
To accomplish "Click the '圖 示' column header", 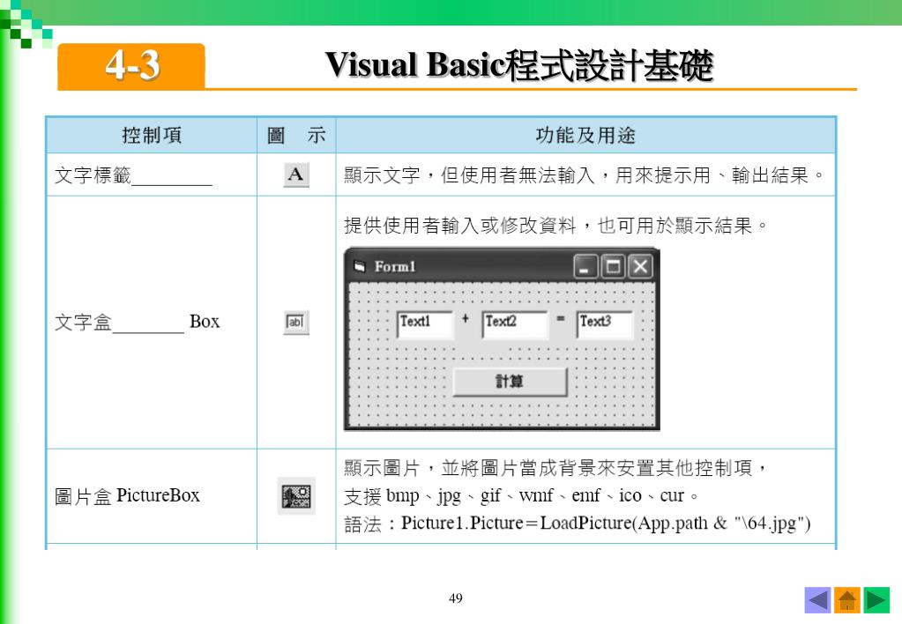I will (296, 135).
